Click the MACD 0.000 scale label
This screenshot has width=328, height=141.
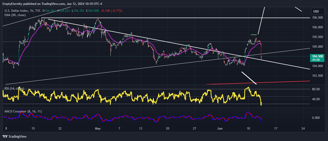(316, 118)
